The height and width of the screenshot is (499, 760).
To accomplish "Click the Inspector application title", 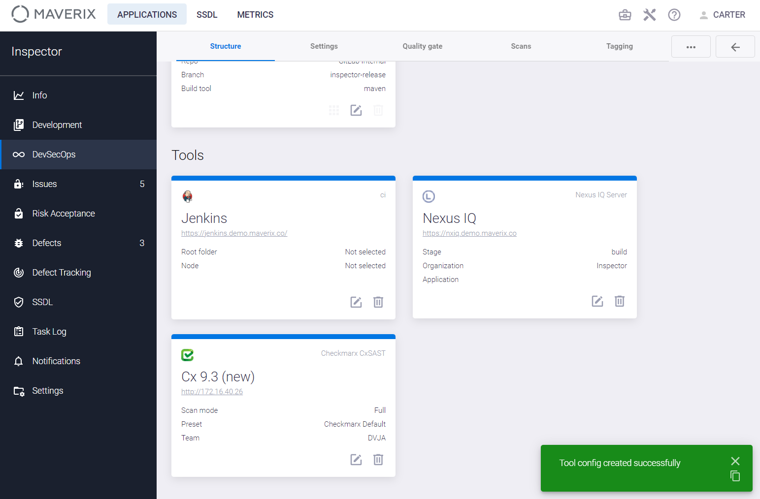I will (x=37, y=52).
